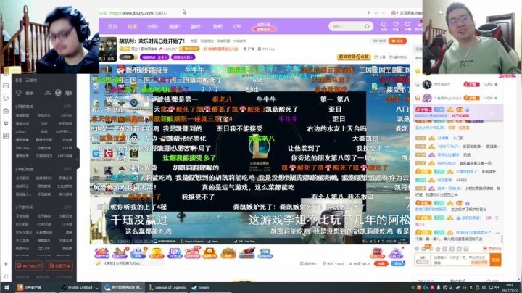Open League of Legends in the taskbar
The height and width of the screenshot is (293, 522).
tap(168, 287)
